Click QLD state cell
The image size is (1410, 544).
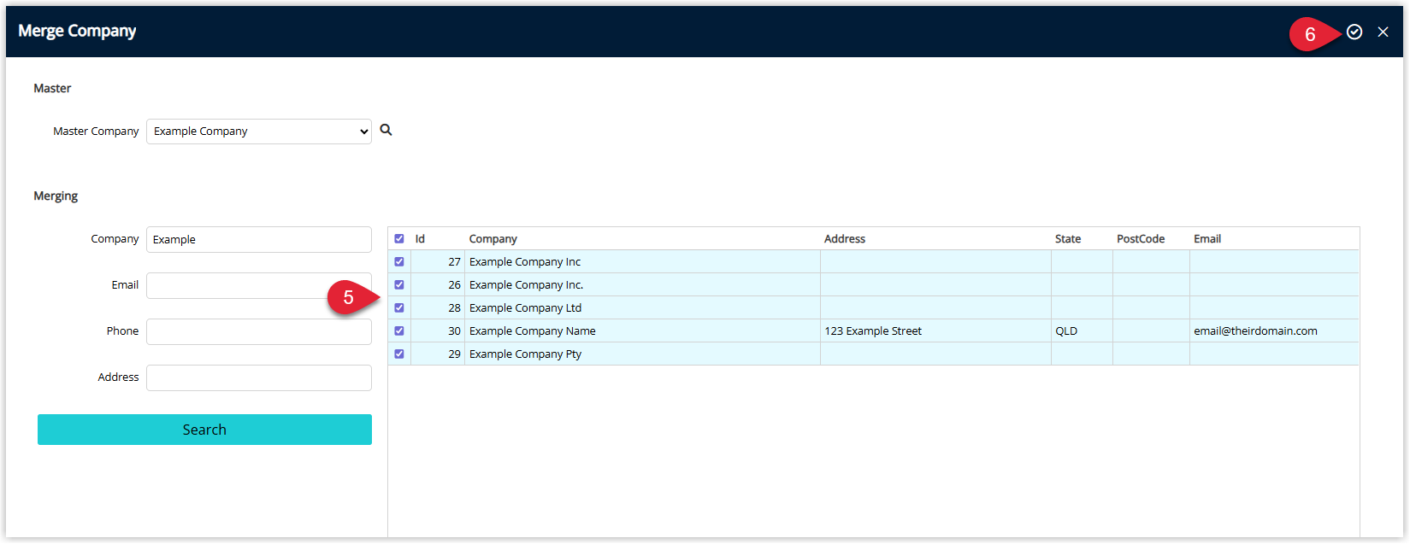coord(1082,331)
